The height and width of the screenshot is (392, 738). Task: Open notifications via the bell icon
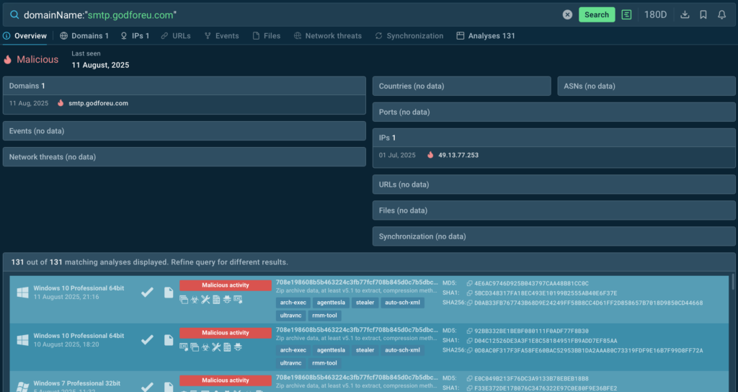[721, 14]
